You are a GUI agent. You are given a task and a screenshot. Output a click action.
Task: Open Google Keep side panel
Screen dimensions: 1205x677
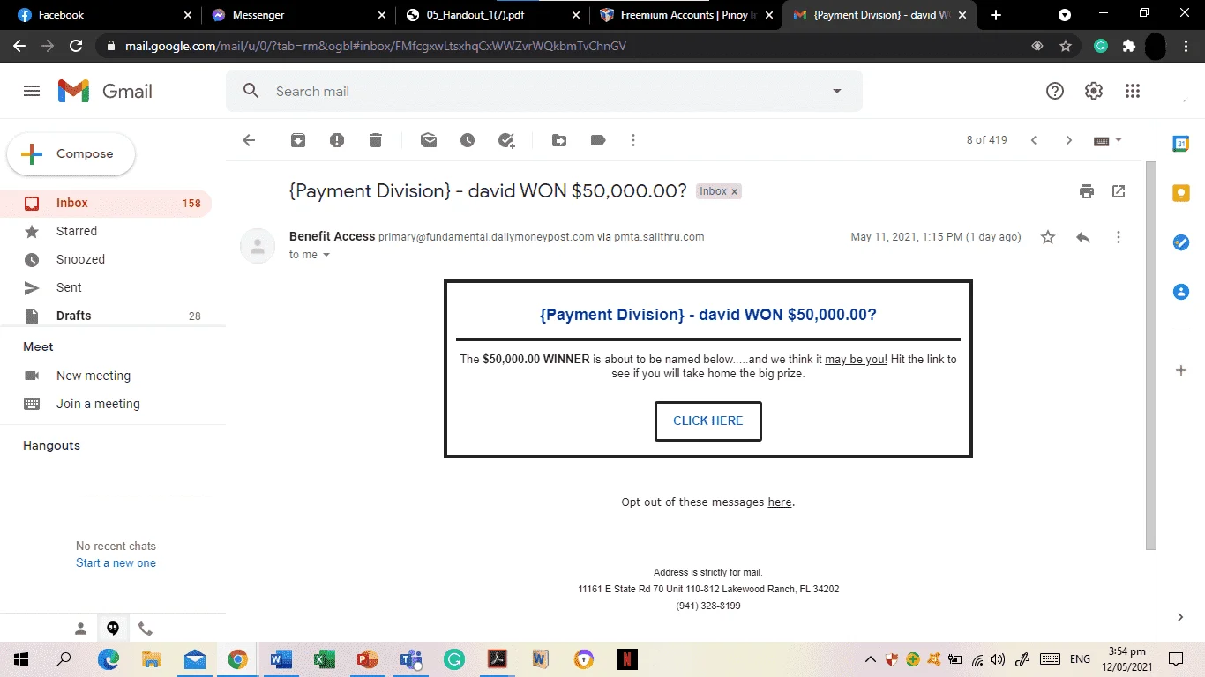[x=1181, y=193]
